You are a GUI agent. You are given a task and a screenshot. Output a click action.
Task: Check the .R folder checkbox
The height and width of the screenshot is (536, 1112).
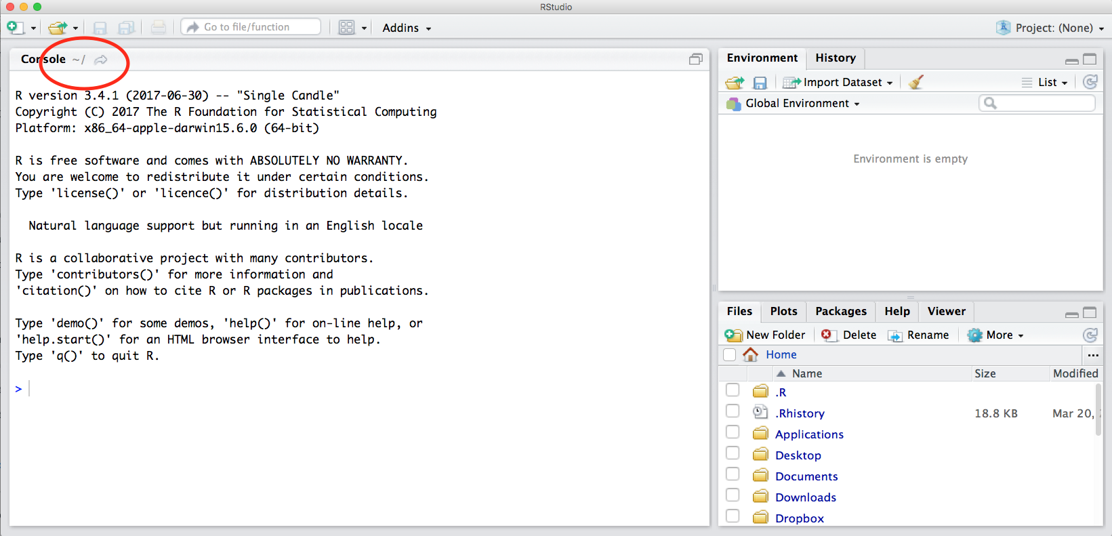733,390
